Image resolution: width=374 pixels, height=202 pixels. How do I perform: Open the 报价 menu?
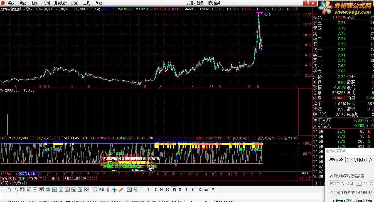35,3
